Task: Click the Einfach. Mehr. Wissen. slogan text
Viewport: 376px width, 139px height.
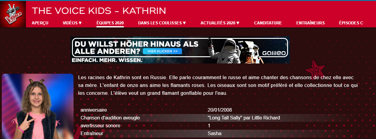Action: 107,60
